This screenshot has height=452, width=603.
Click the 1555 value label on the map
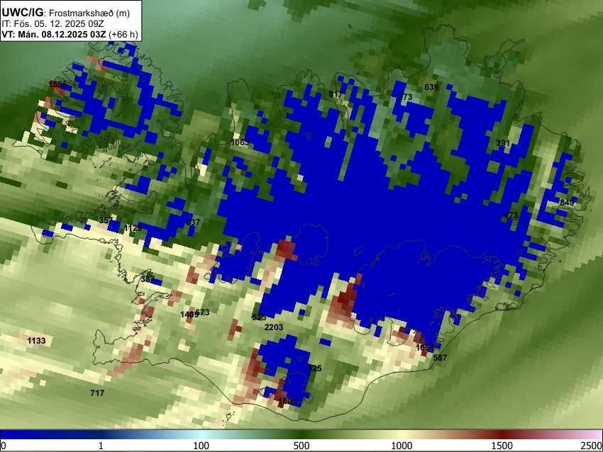58,84
